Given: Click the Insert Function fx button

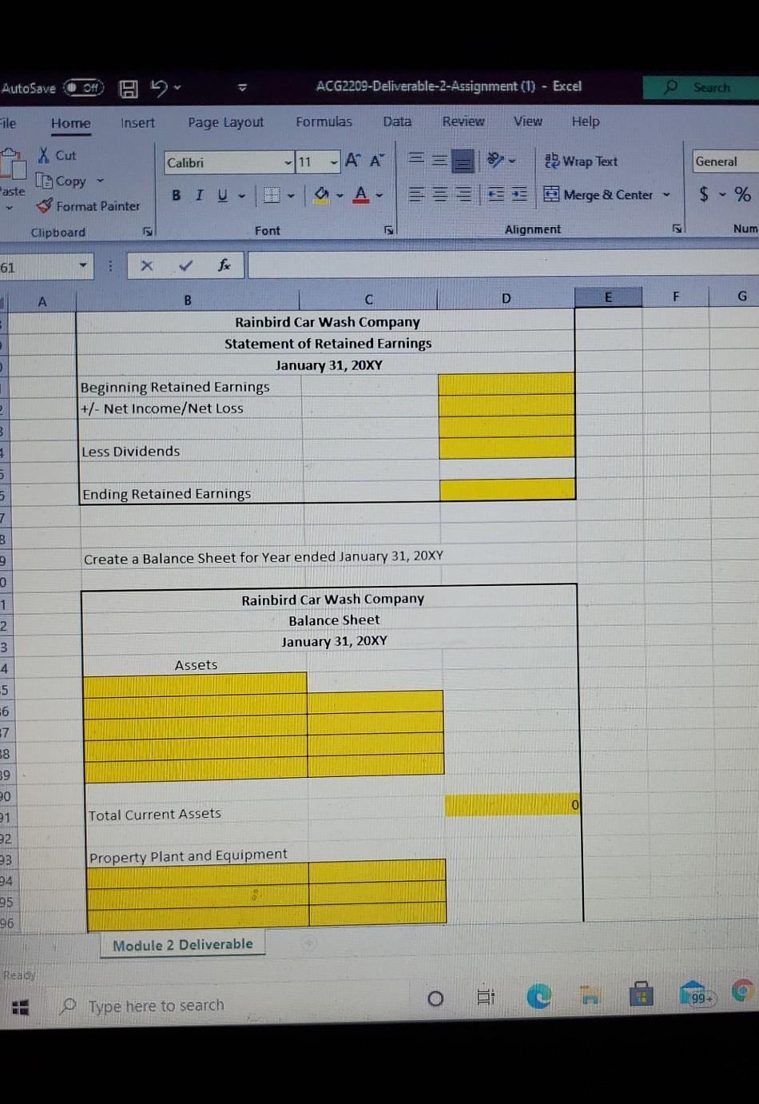Looking at the screenshot, I should (224, 265).
